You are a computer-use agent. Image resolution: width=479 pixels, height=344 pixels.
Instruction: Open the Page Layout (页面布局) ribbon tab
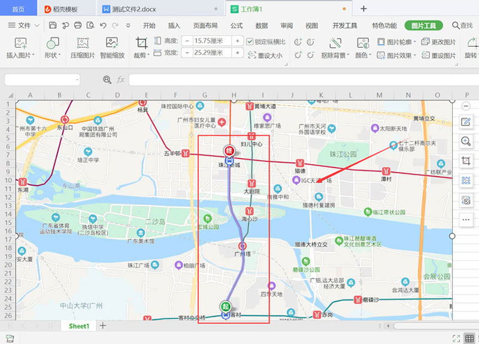click(205, 26)
